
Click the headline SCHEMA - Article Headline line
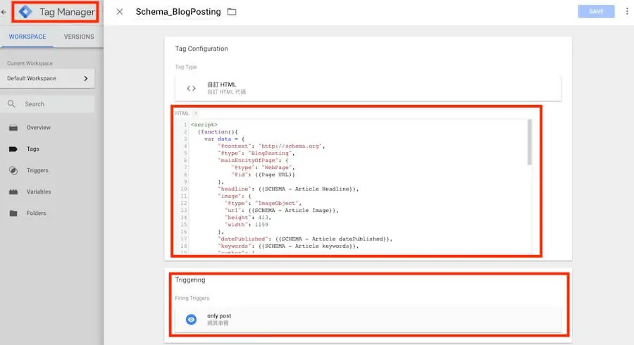click(x=288, y=189)
